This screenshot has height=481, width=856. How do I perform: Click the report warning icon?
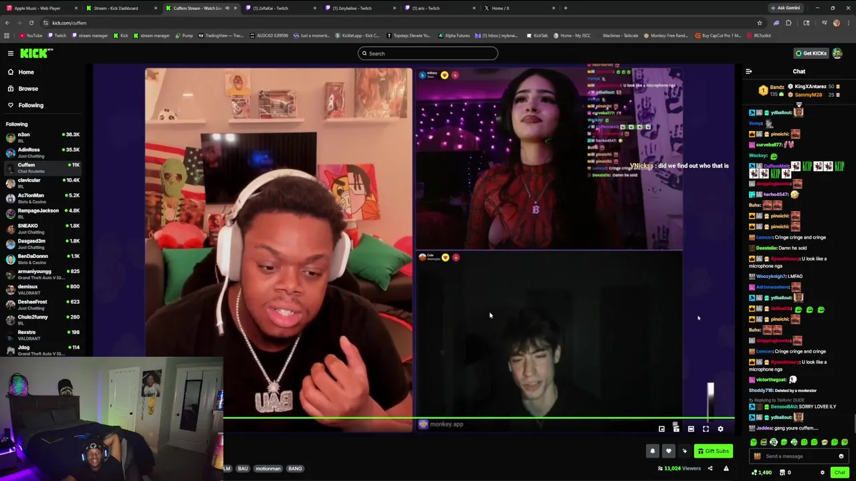coord(726,469)
